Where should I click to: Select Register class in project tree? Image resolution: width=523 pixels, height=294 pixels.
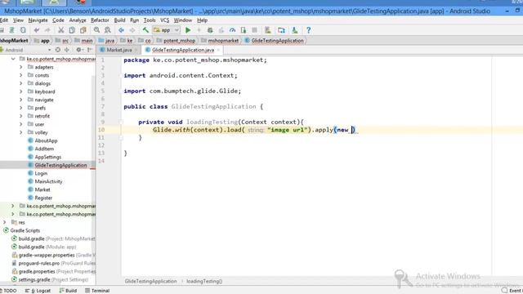(x=43, y=198)
